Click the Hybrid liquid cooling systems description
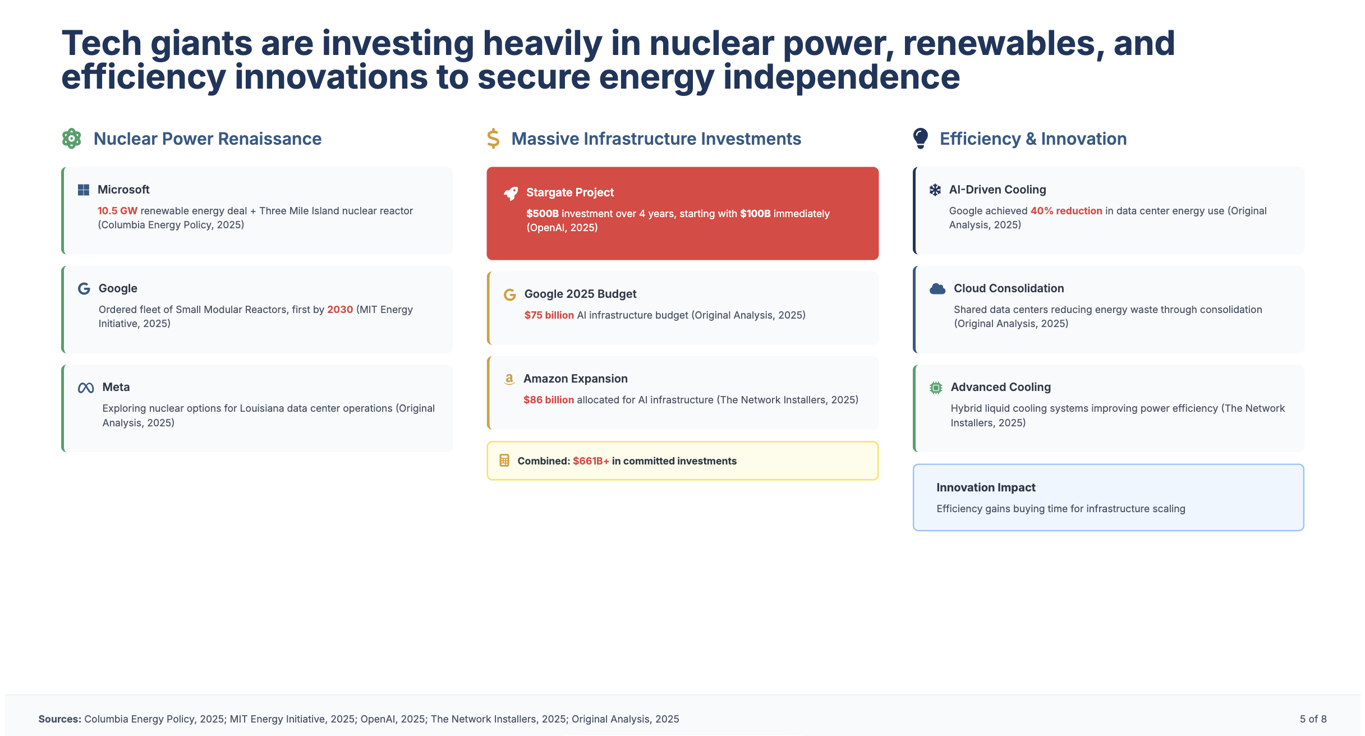 click(x=1117, y=416)
